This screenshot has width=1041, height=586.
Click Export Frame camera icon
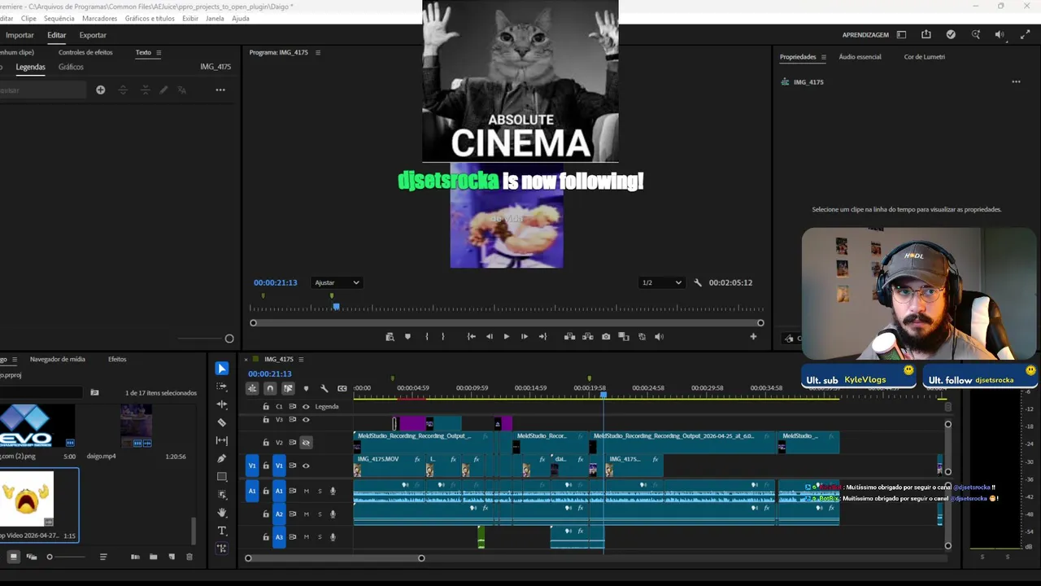(x=606, y=337)
